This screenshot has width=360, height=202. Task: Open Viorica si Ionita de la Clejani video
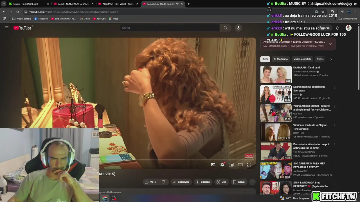(x=276, y=132)
